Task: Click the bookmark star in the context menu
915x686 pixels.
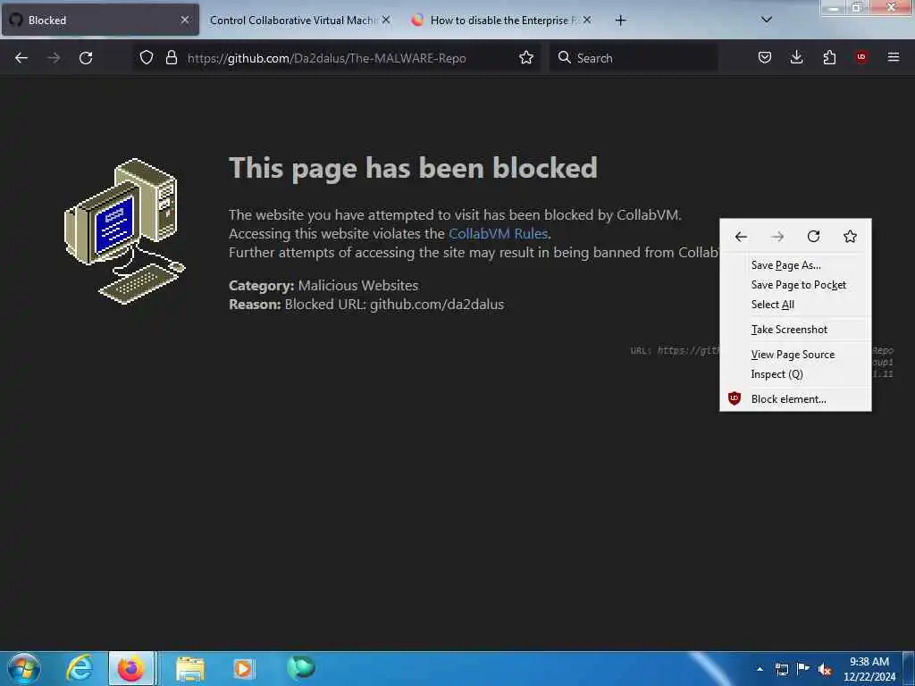Action: point(851,236)
